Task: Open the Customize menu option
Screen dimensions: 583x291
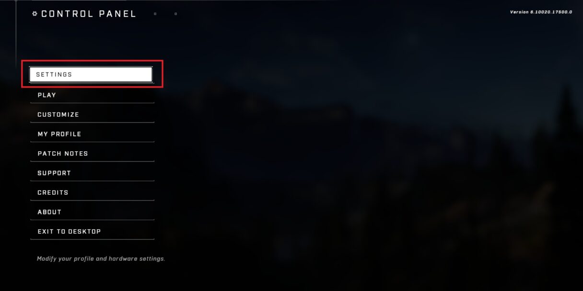Action: (x=93, y=115)
